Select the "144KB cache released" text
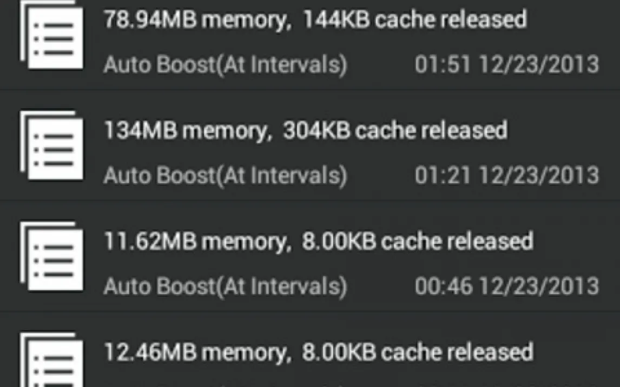The height and width of the screenshot is (387, 620). [414, 20]
